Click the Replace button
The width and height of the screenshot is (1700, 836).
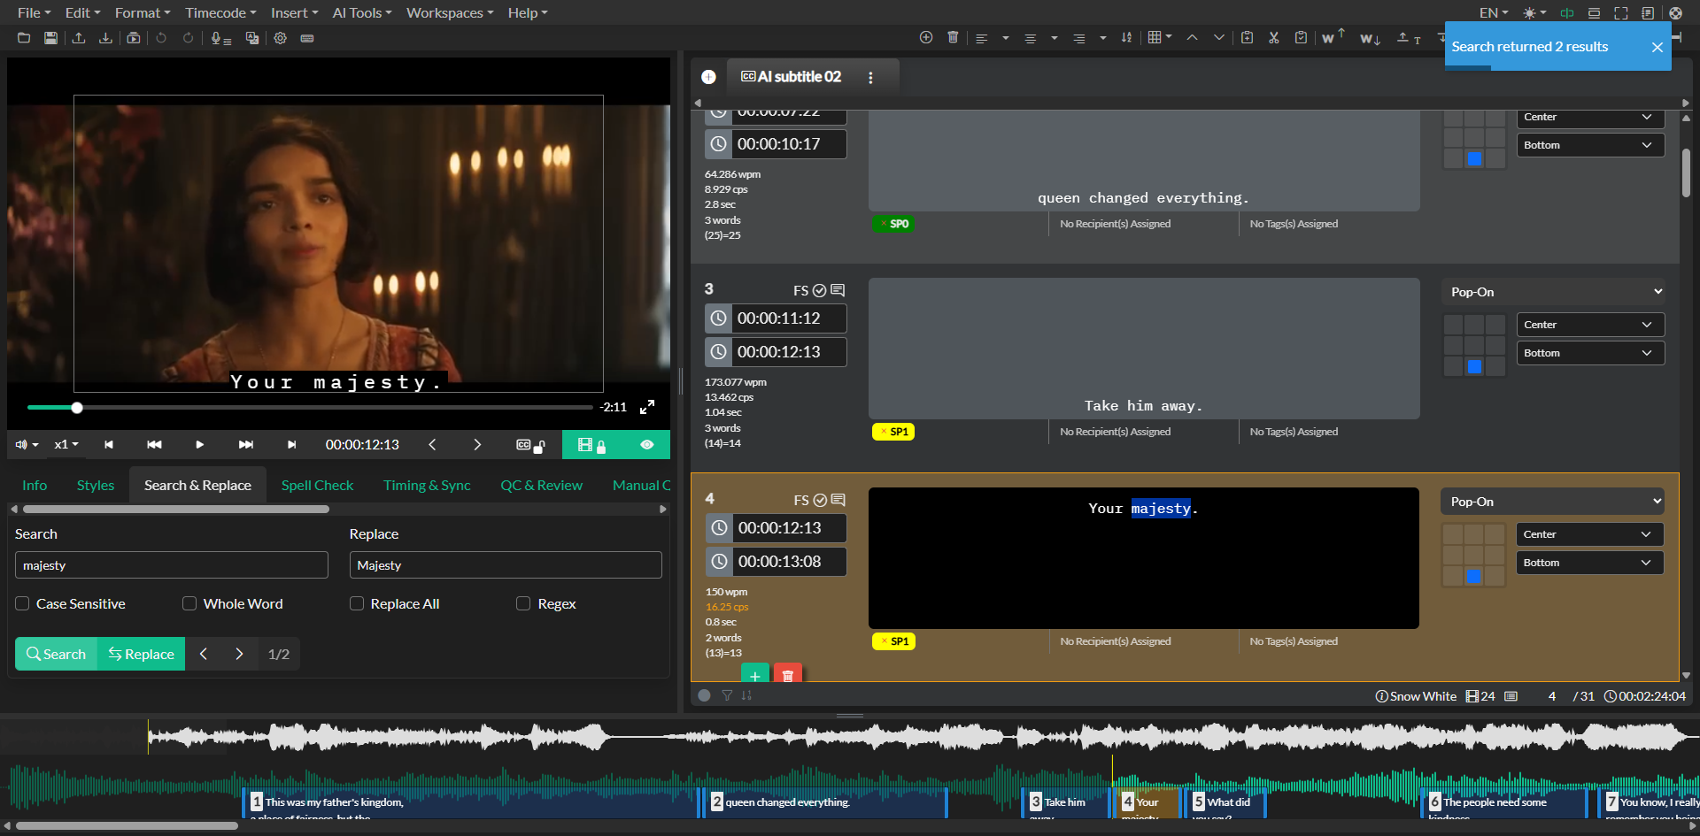pos(141,654)
